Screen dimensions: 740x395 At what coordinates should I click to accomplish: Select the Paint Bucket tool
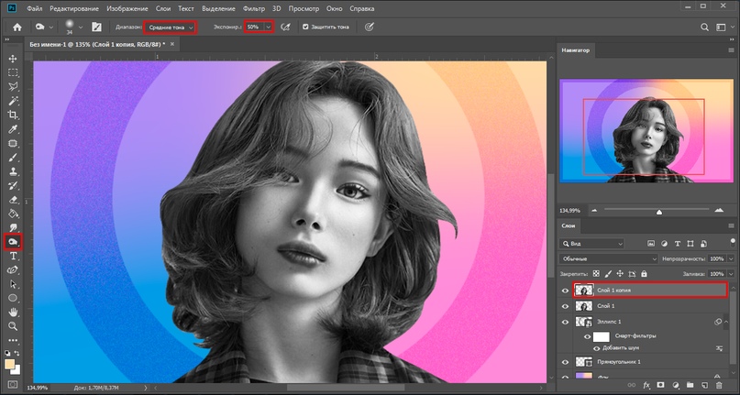[x=13, y=214]
